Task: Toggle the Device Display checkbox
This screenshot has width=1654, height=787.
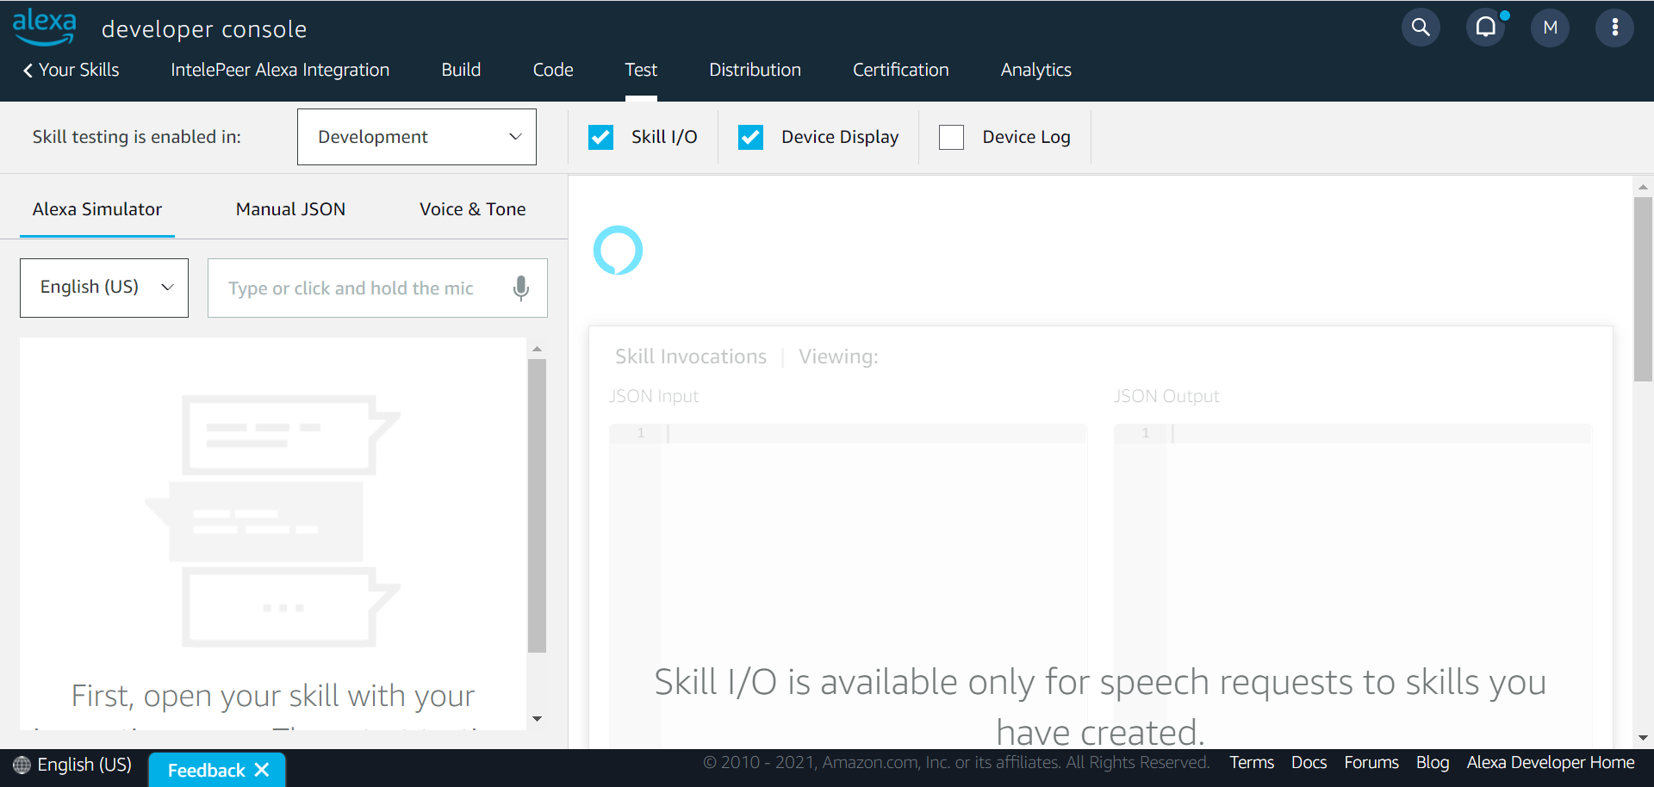Action: 750,137
